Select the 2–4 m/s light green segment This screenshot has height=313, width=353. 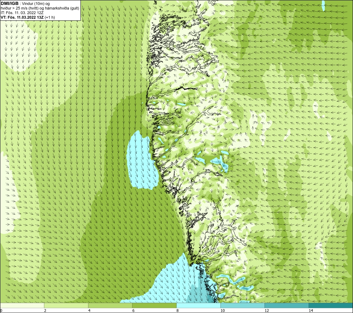66,306
